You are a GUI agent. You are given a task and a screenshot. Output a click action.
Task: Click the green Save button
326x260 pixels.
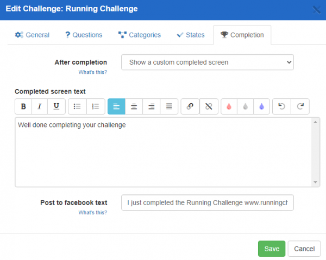(271, 249)
